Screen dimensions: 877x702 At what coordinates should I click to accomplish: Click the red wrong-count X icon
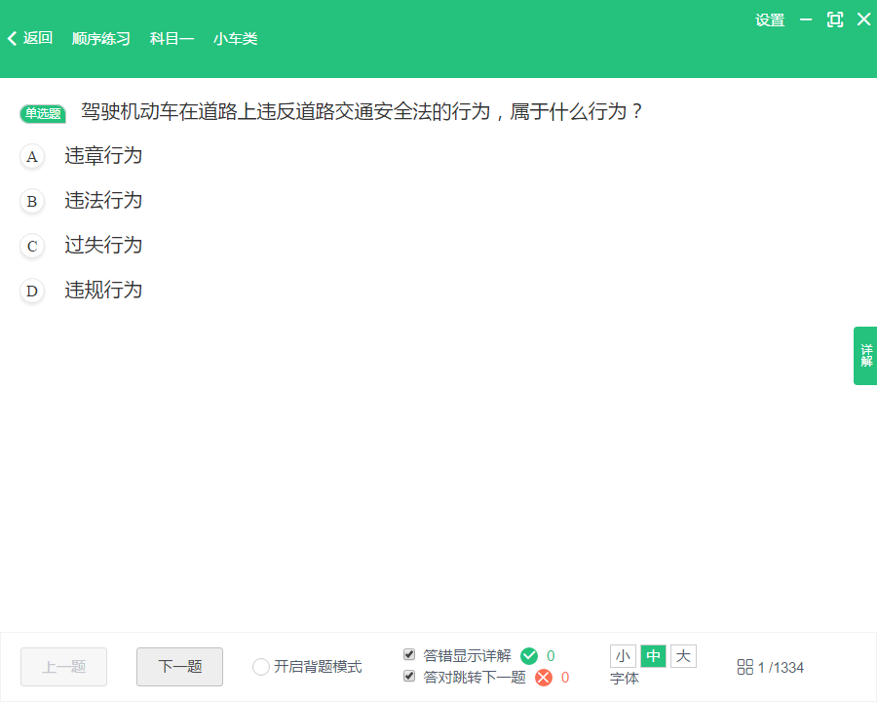[x=544, y=676]
